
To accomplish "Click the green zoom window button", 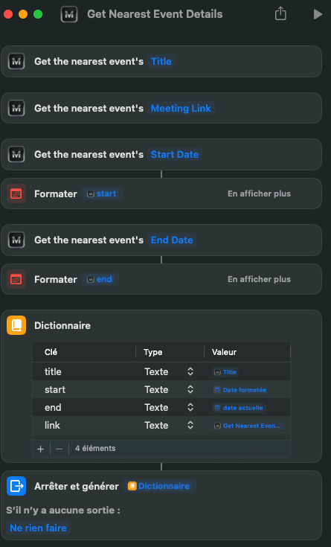I will [x=38, y=14].
